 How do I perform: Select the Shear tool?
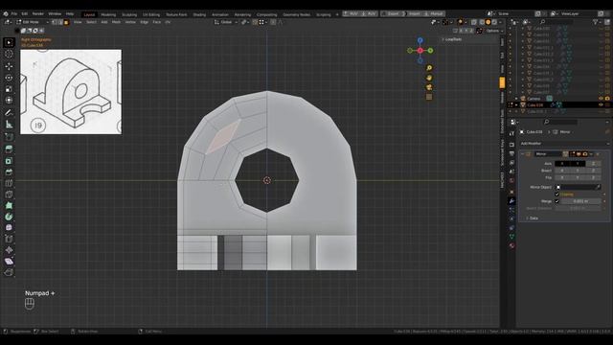(9, 262)
